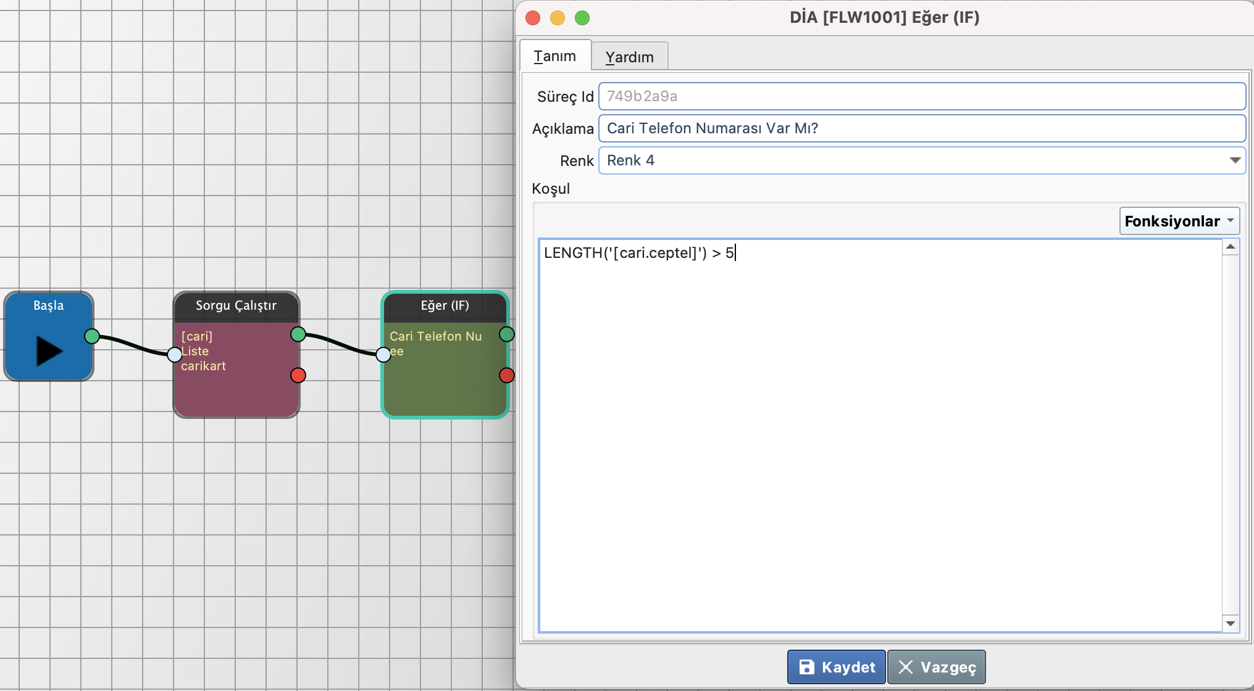Click green output port of Sorgu Çalıştır
This screenshot has height=691, width=1254.
tap(298, 334)
